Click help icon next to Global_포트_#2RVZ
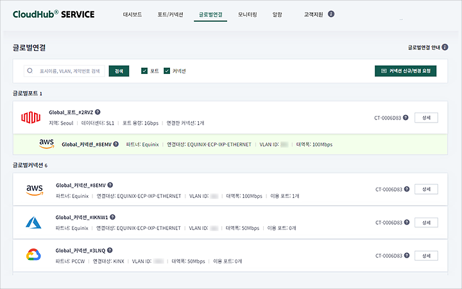Image resolution: width=462 pixels, height=289 pixels. 98,112
